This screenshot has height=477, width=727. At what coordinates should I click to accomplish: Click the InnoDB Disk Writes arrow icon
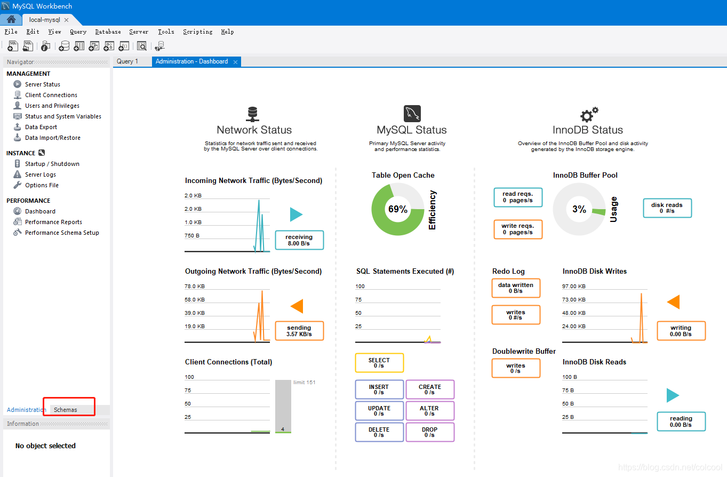(x=673, y=302)
